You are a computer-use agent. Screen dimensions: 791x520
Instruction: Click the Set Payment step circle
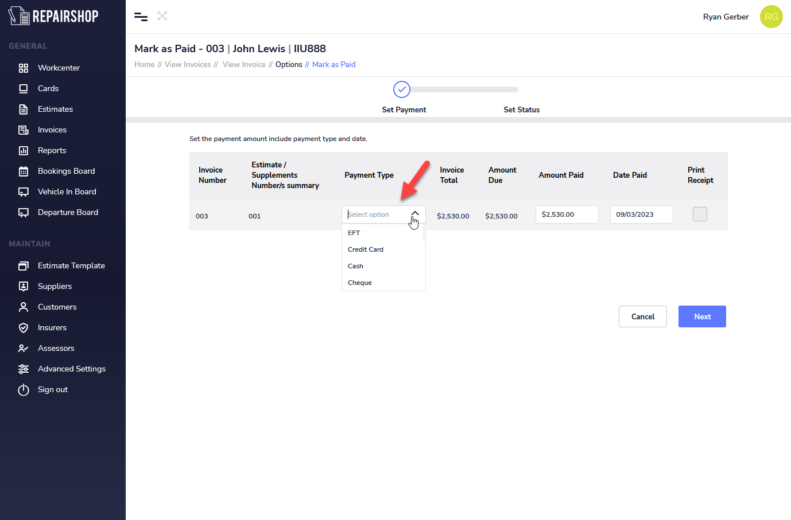(x=402, y=89)
